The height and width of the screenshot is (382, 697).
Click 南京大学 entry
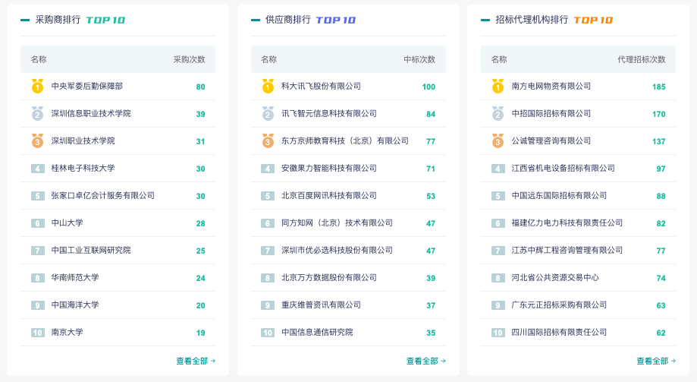point(68,332)
